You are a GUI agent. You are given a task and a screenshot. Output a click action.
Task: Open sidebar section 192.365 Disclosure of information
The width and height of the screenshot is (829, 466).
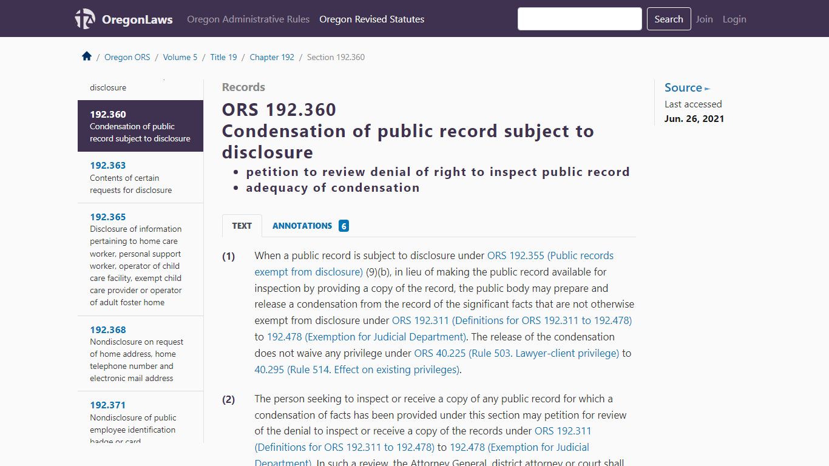pos(140,259)
